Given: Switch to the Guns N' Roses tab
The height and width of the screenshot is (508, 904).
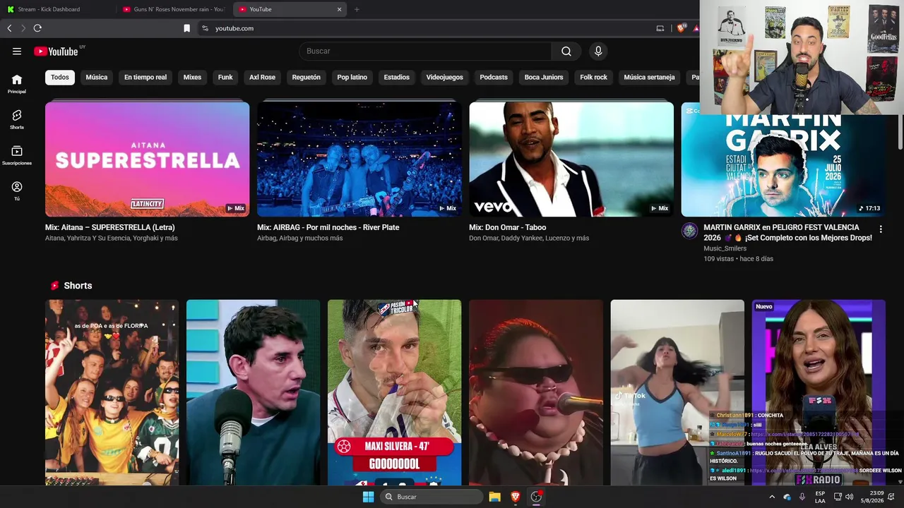Looking at the screenshot, I should coord(173,9).
